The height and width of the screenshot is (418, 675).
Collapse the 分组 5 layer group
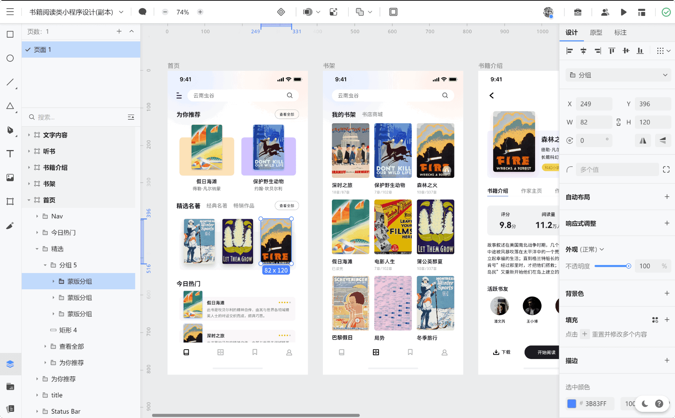[45, 265]
